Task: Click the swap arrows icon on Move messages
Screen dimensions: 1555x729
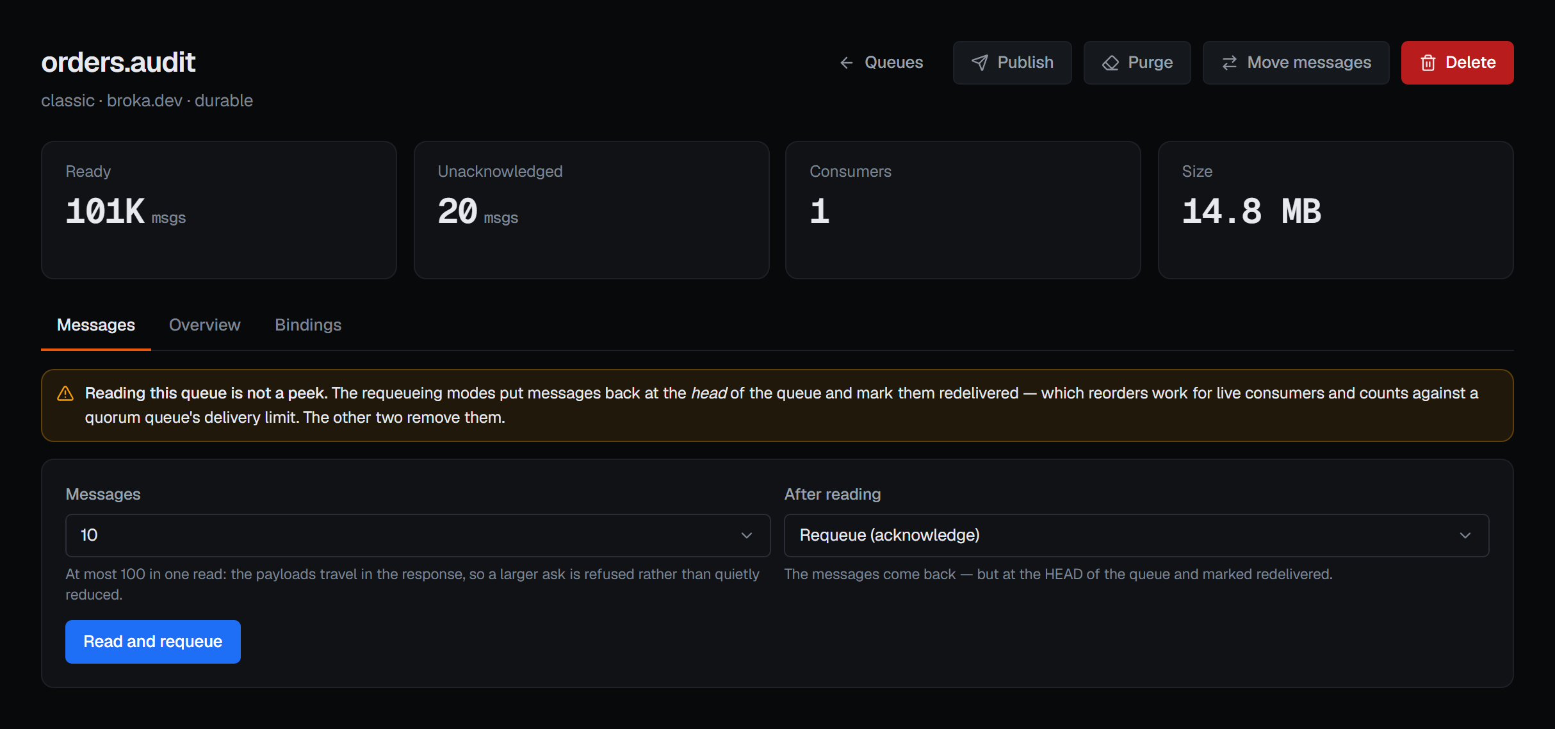Action: tap(1229, 63)
